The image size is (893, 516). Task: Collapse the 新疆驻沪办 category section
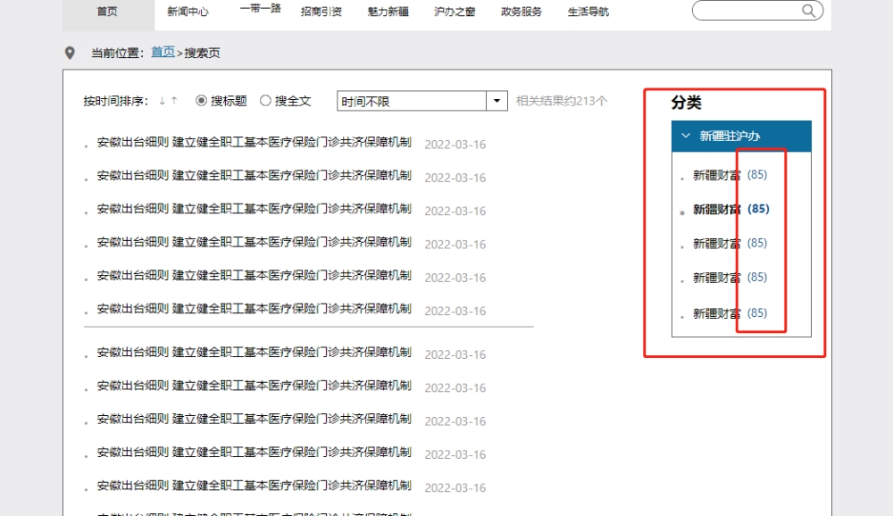[686, 136]
